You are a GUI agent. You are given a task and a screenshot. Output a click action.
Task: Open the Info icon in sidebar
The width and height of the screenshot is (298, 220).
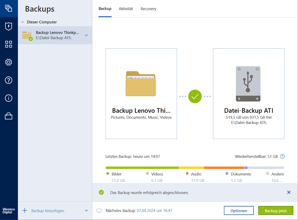point(8,98)
